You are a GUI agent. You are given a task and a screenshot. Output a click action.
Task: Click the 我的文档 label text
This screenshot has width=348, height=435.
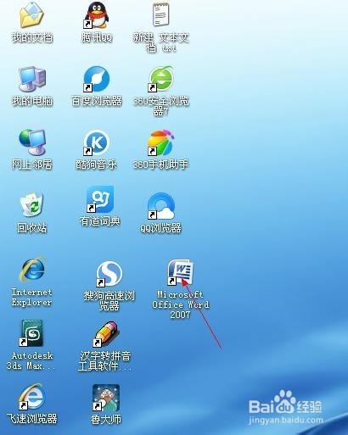(x=32, y=37)
